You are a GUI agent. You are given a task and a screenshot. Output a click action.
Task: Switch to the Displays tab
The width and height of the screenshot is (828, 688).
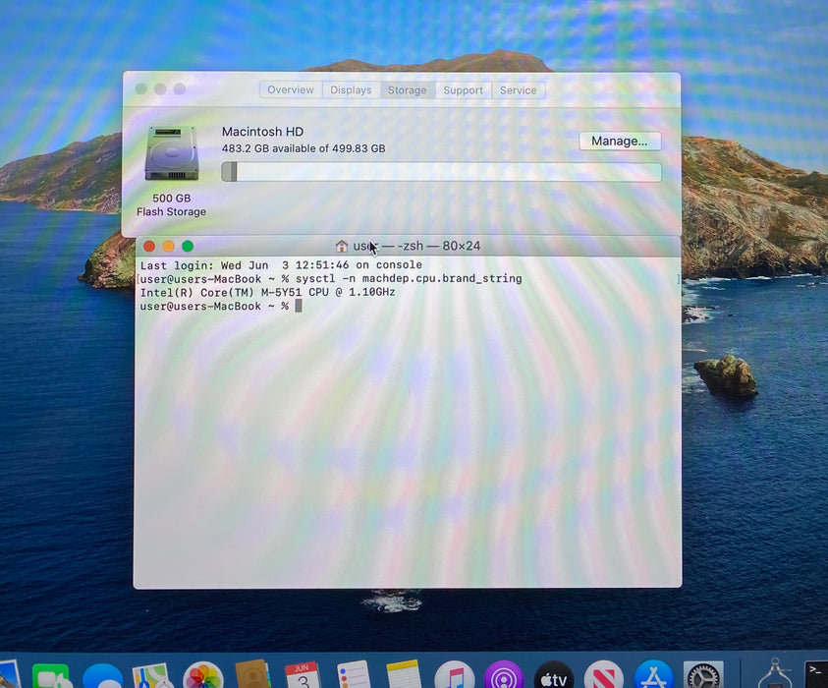(x=351, y=89)
